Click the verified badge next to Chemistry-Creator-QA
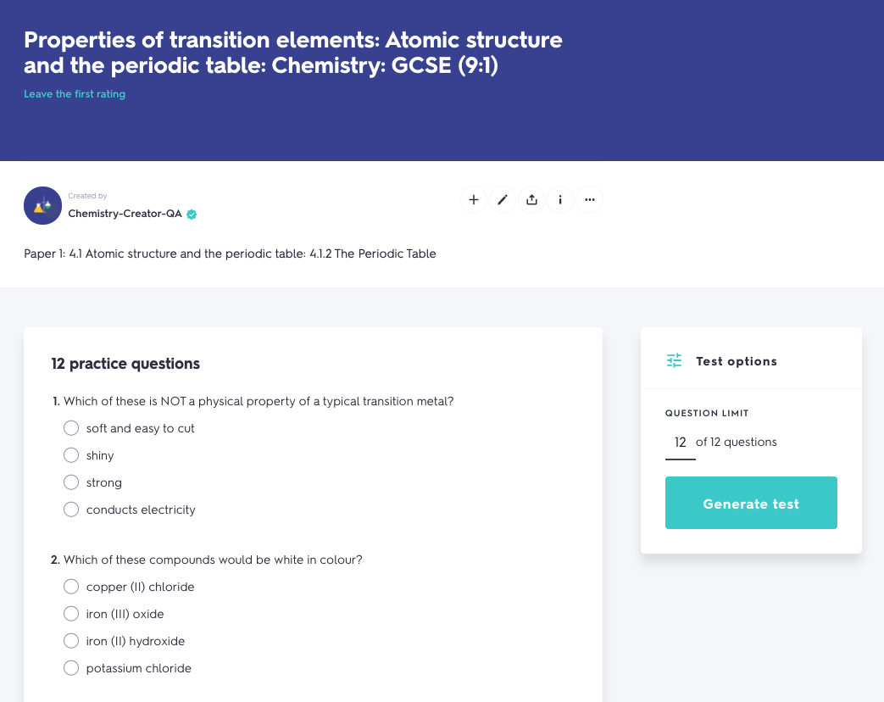884x702 pixels. pos(192,214)
